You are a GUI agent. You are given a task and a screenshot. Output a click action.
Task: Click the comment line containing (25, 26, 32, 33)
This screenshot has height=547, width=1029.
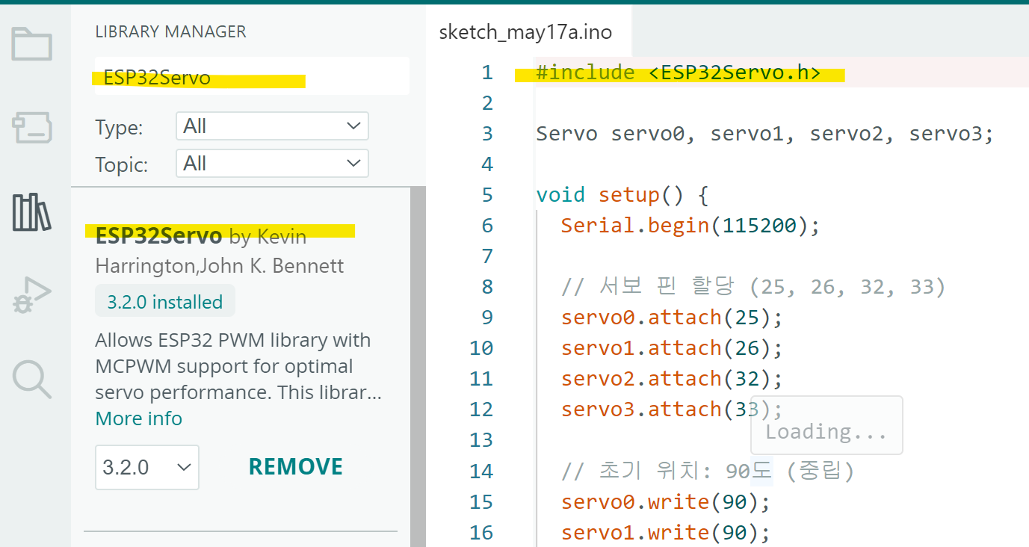[x=753, y=286]
